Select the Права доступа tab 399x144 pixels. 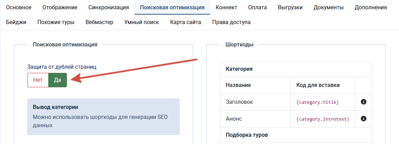(x=231, y=22)
